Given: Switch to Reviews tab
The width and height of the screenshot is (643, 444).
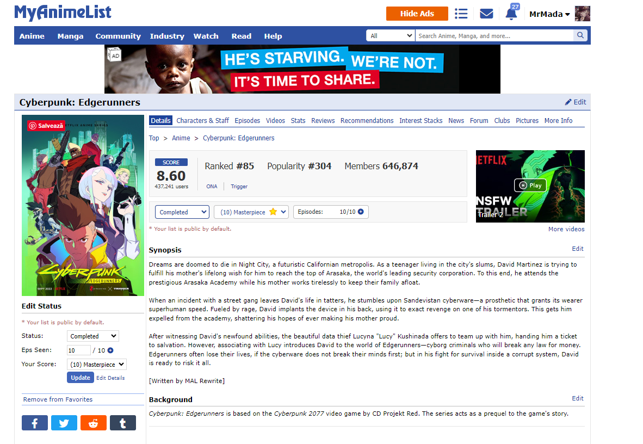Looking at the screenshot, I should 323,121.
